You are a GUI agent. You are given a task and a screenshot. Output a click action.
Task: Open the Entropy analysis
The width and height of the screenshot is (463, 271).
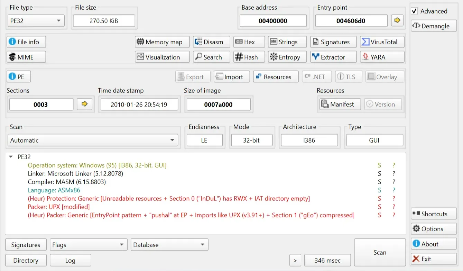pyautogui.click(x=287, y=57)
